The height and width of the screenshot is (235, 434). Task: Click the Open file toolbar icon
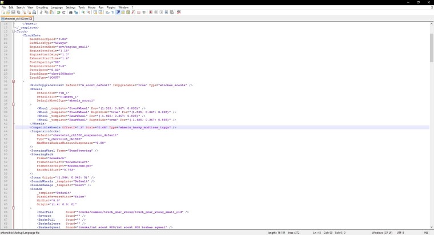(8, 12)
